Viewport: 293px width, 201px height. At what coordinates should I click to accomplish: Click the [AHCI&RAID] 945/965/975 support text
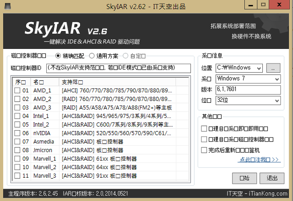click(x=116, y=116)
